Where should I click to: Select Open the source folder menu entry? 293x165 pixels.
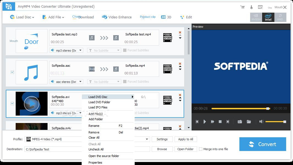pyautogui.click(x=104, y=156)
